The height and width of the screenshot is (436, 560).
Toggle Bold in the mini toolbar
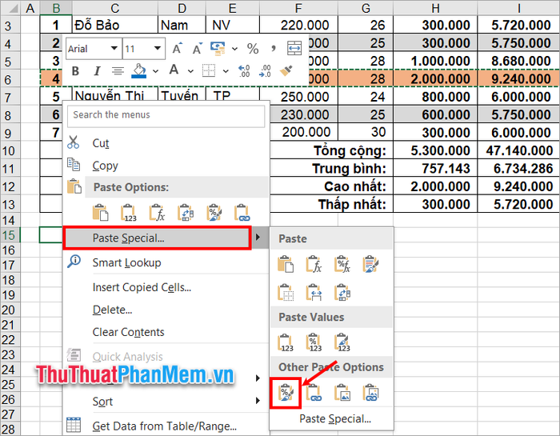click(x=75, y=71)
